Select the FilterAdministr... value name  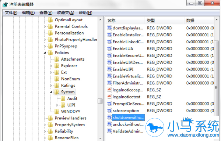pos(128,83)
